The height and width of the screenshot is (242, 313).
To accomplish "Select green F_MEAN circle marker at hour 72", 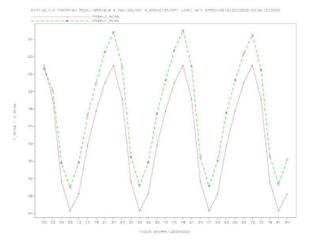I will tap(252, 35).
